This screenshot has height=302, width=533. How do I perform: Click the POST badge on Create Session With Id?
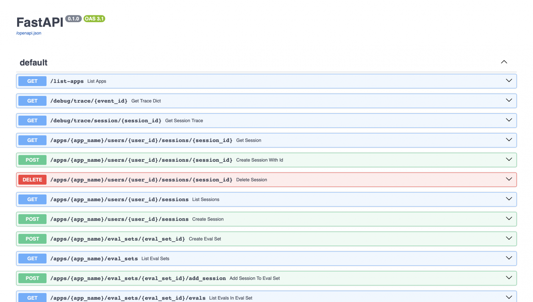(x=32, y=160)
